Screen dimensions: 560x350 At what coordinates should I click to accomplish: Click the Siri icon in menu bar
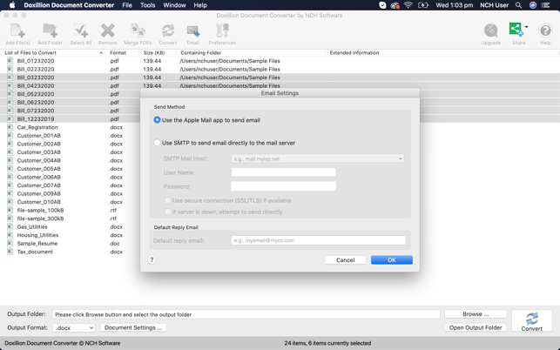[533, 5]
